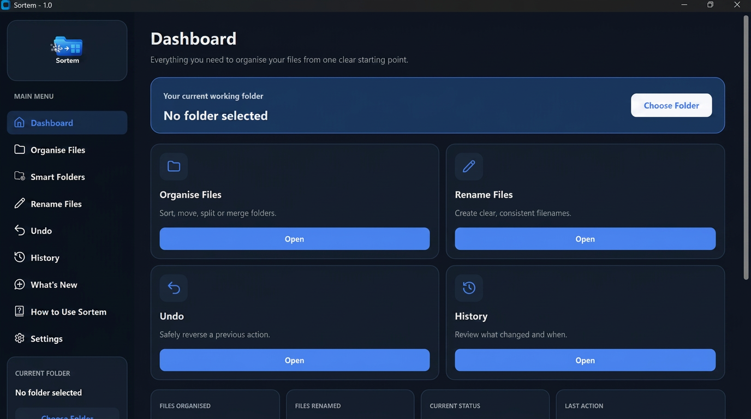
Task: Open the Dashboard menu item
Action: [67, 123]
